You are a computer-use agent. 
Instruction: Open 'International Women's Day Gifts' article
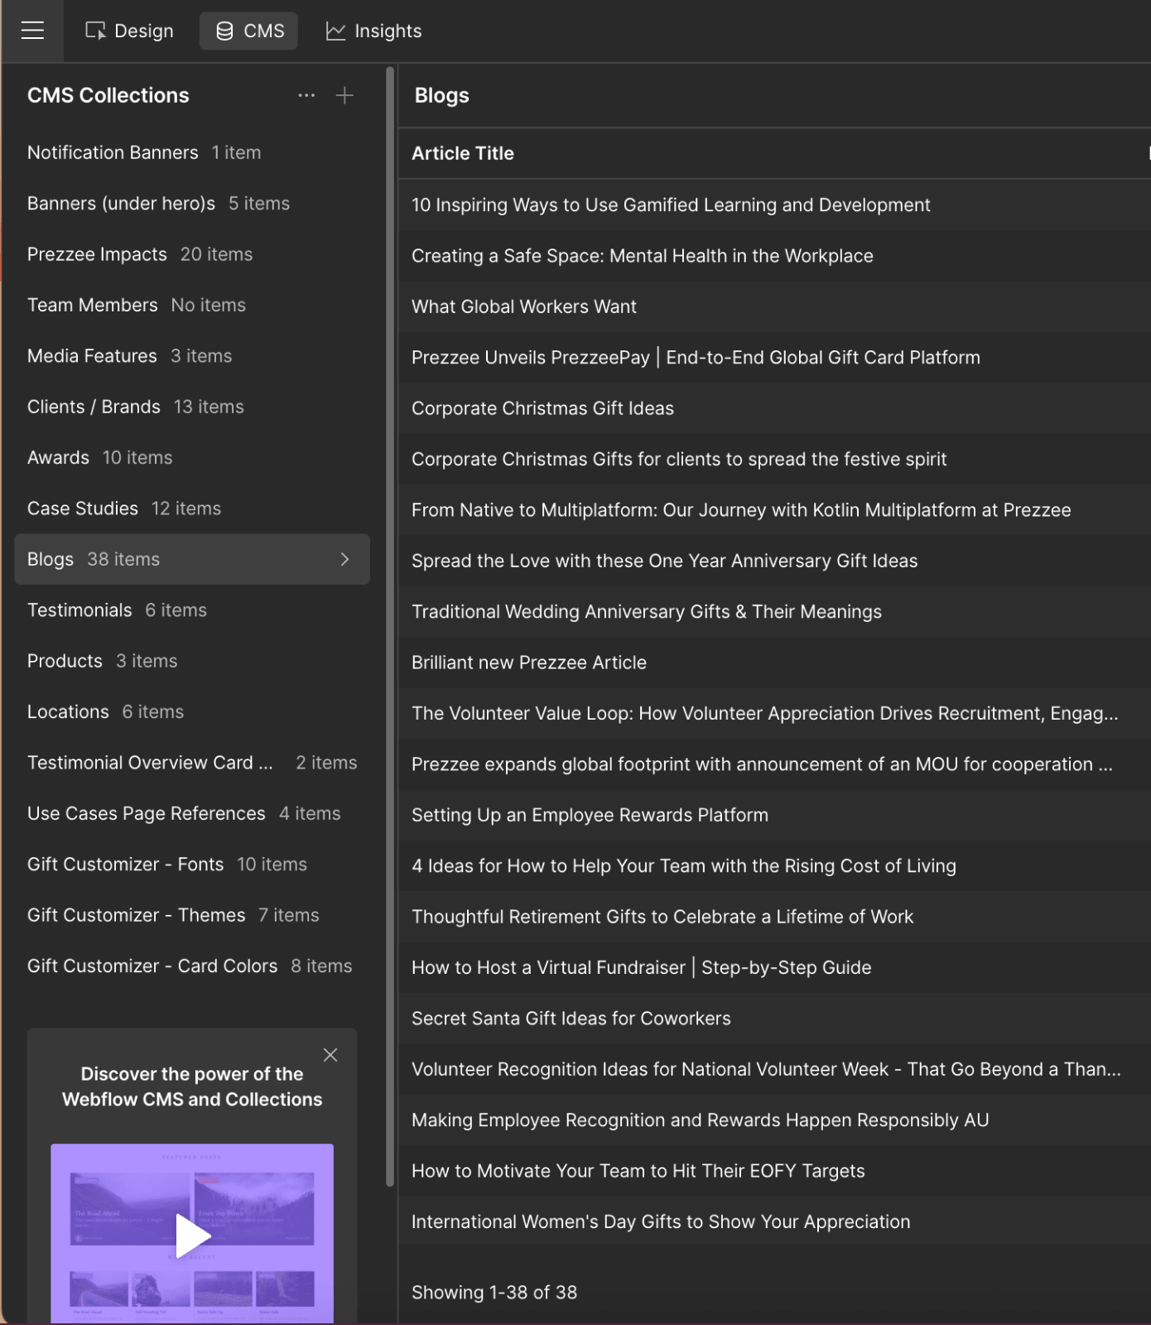click(775, 1222)
